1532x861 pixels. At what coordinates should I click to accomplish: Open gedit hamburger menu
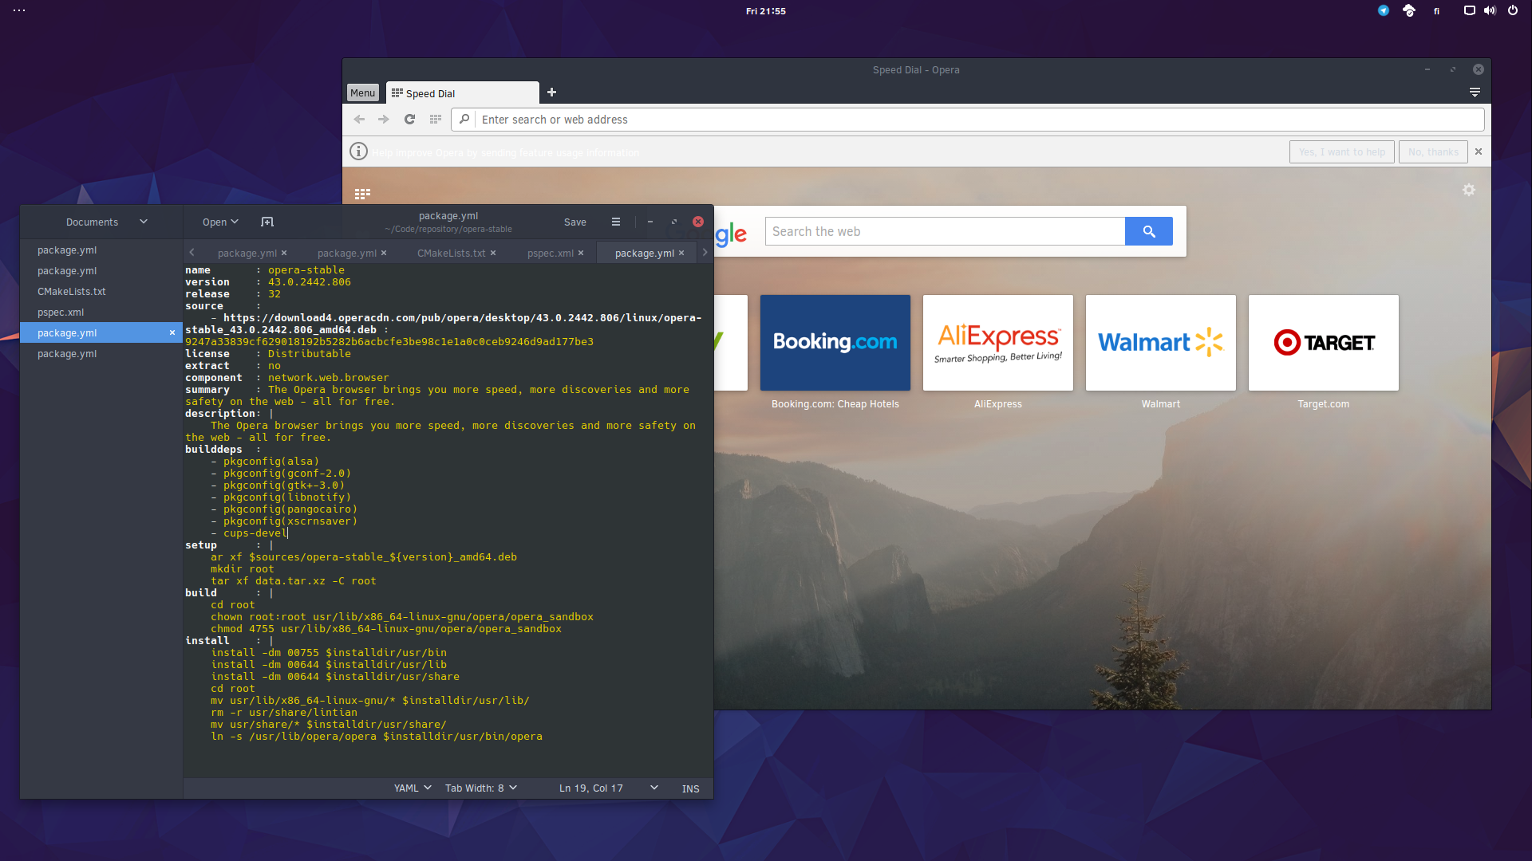click(615, 222)
